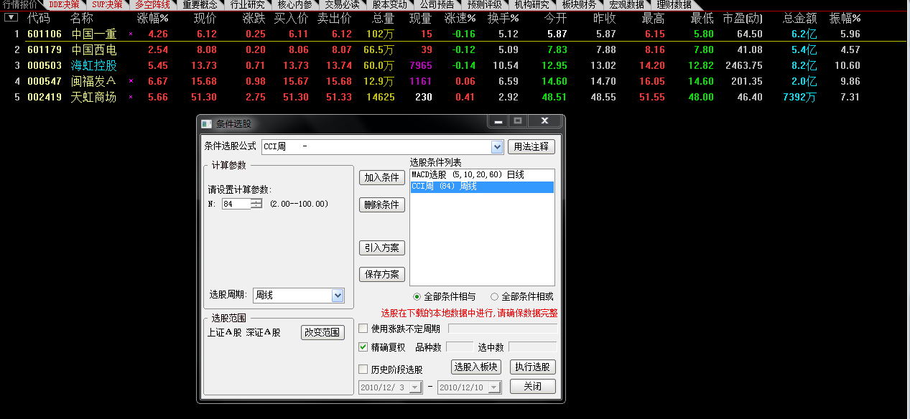Uncheck the 精确复权 checkbox
Viewport: 910px width, 419px height.
(363, 347)
